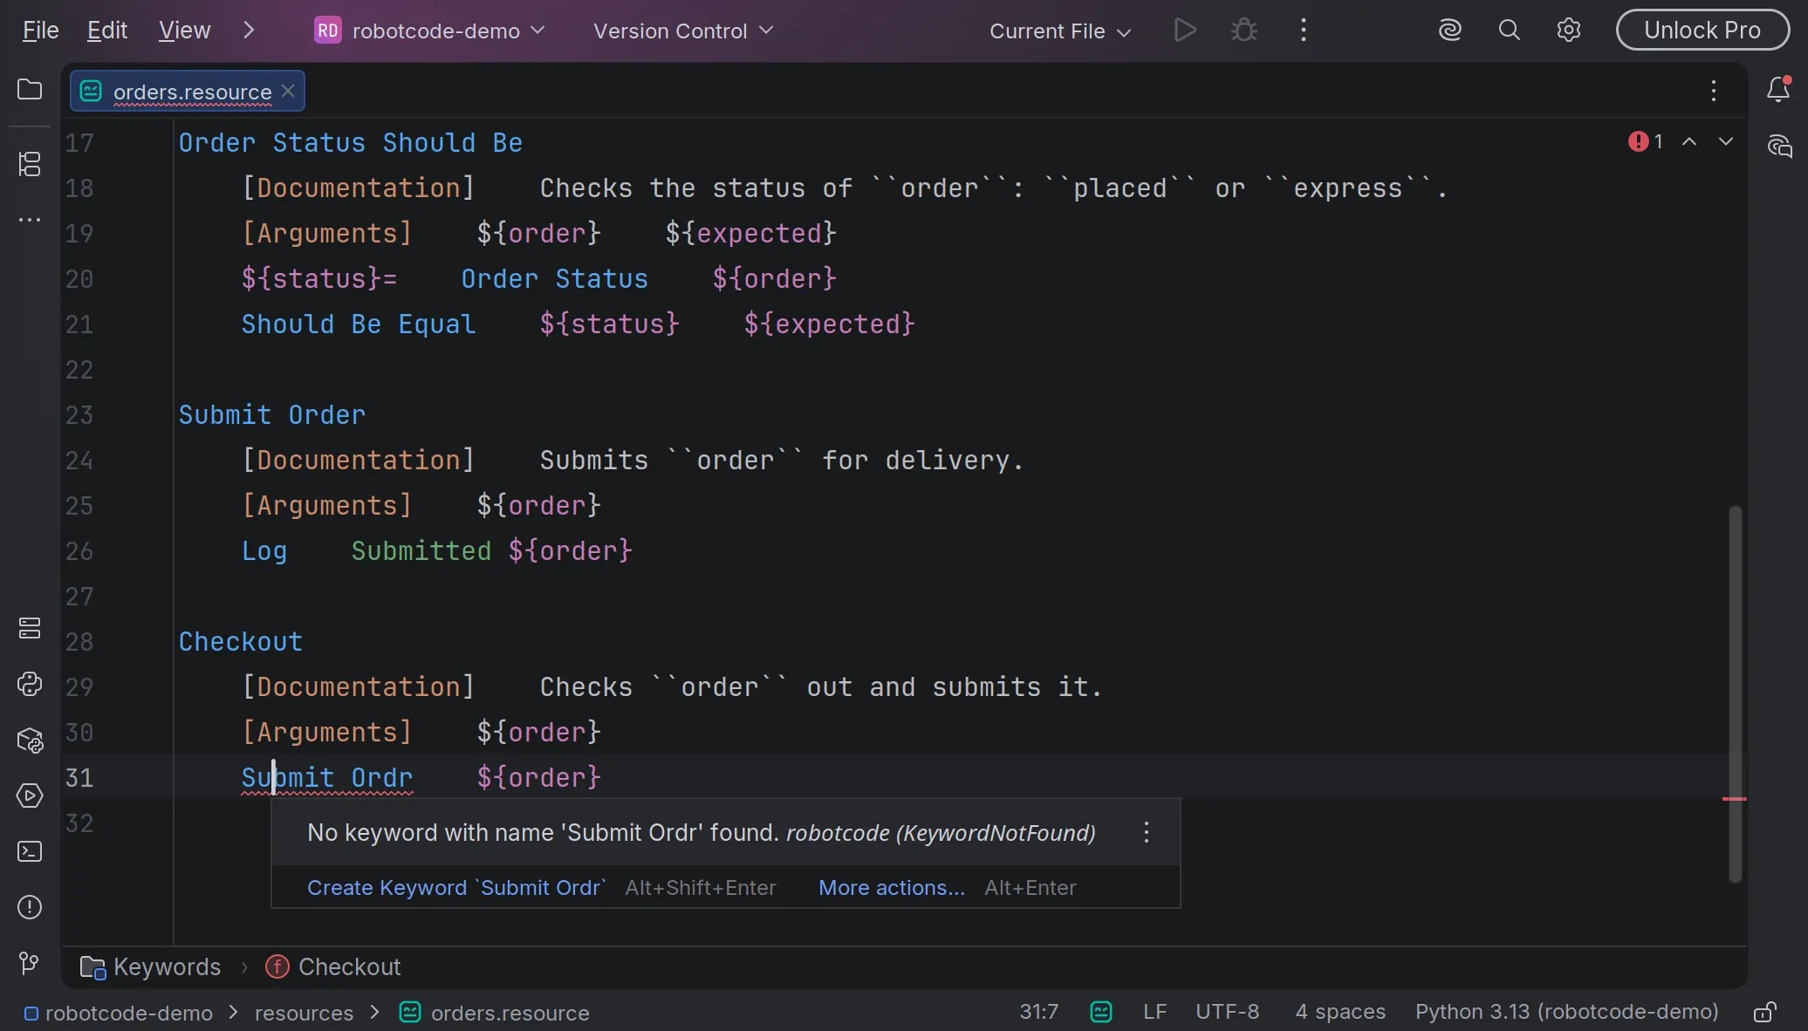This screenshot has width=1808, height=1031.
Task: Click 'Order Status Should Be' keyword name
Action: tap(351, 142)
